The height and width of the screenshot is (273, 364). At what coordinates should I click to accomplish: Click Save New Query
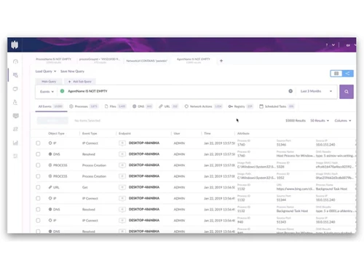point(72,71)
